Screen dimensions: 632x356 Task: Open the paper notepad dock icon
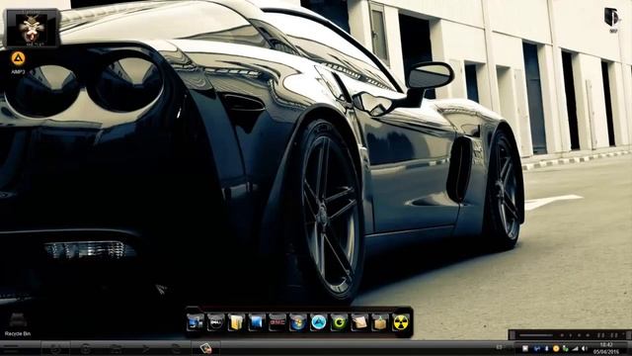click(x=359, y=322)
